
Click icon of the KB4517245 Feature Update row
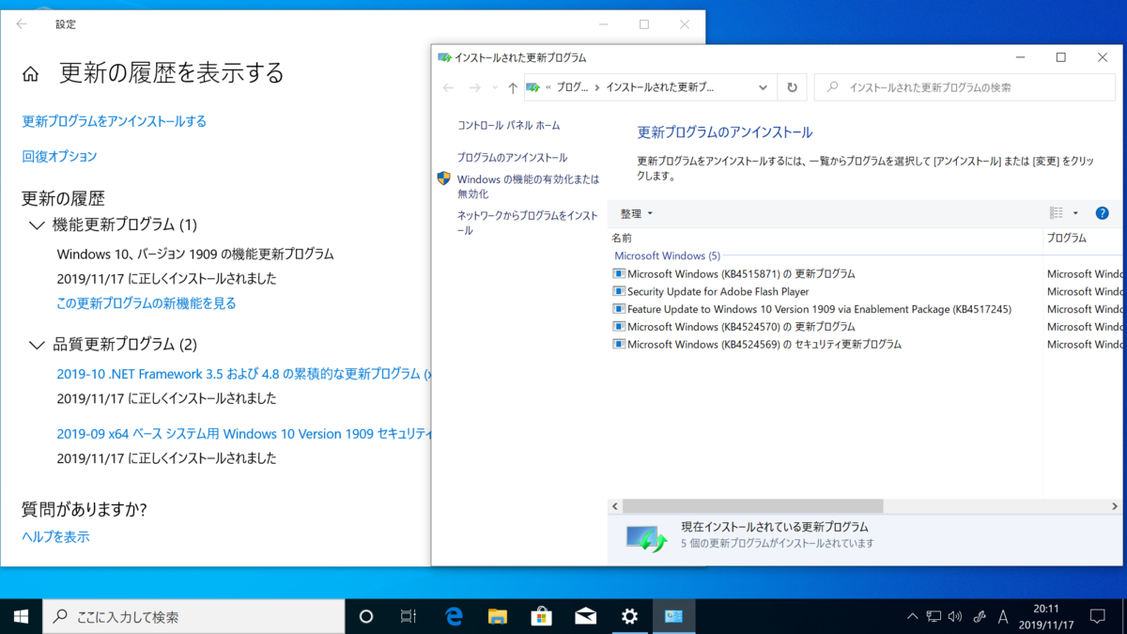point(619,308)
